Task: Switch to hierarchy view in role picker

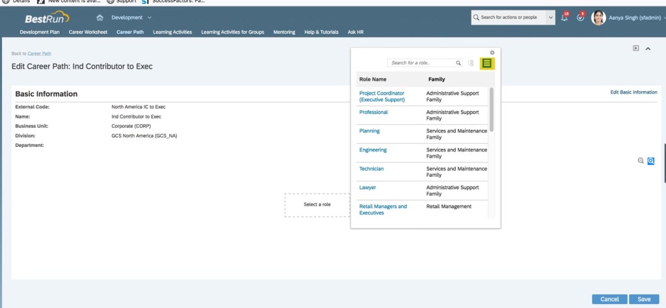Action: [471, 63]
